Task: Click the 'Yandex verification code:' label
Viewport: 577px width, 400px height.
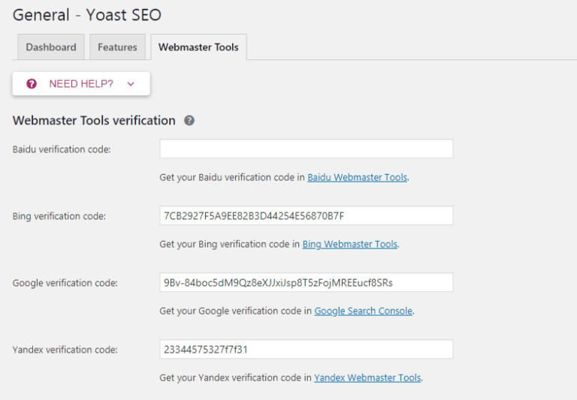Action: [x=65, y=350]
